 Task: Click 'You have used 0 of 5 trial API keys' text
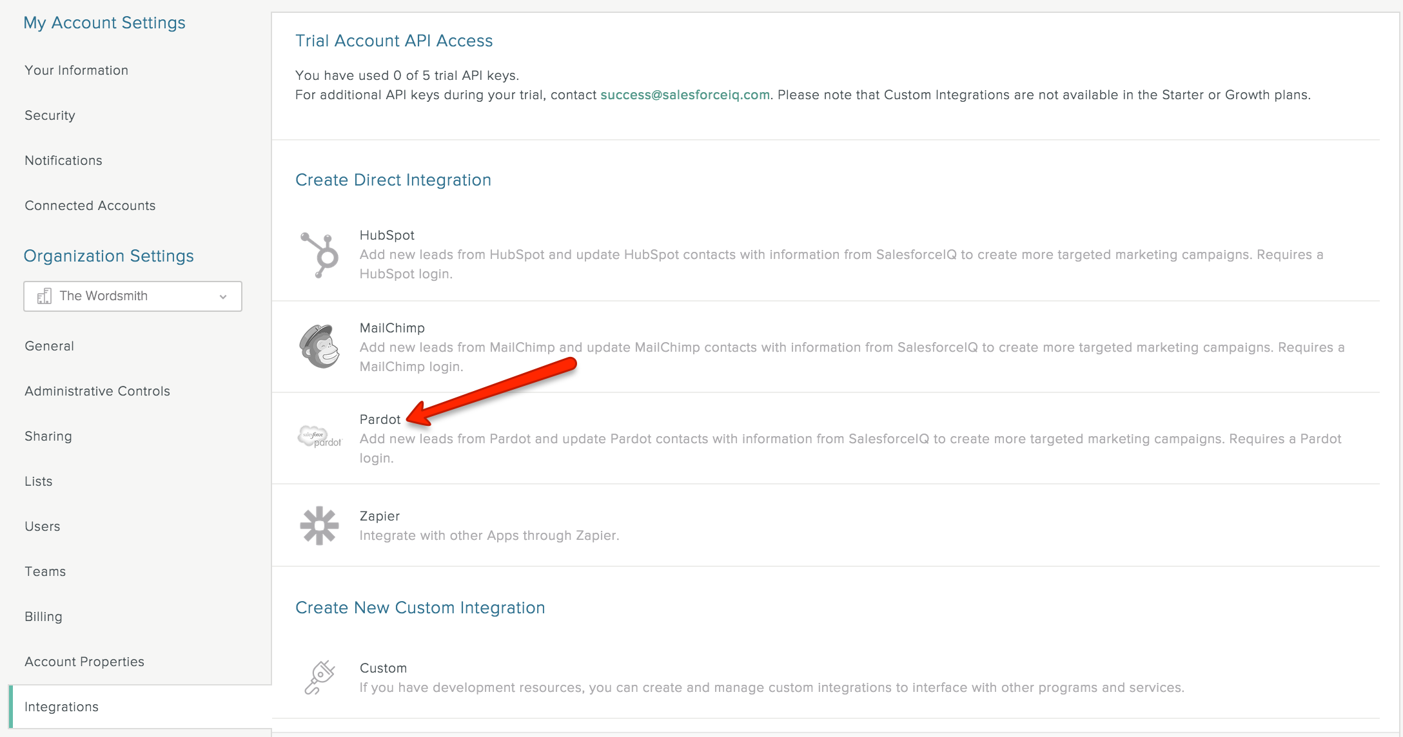click(x=407, y=75)
